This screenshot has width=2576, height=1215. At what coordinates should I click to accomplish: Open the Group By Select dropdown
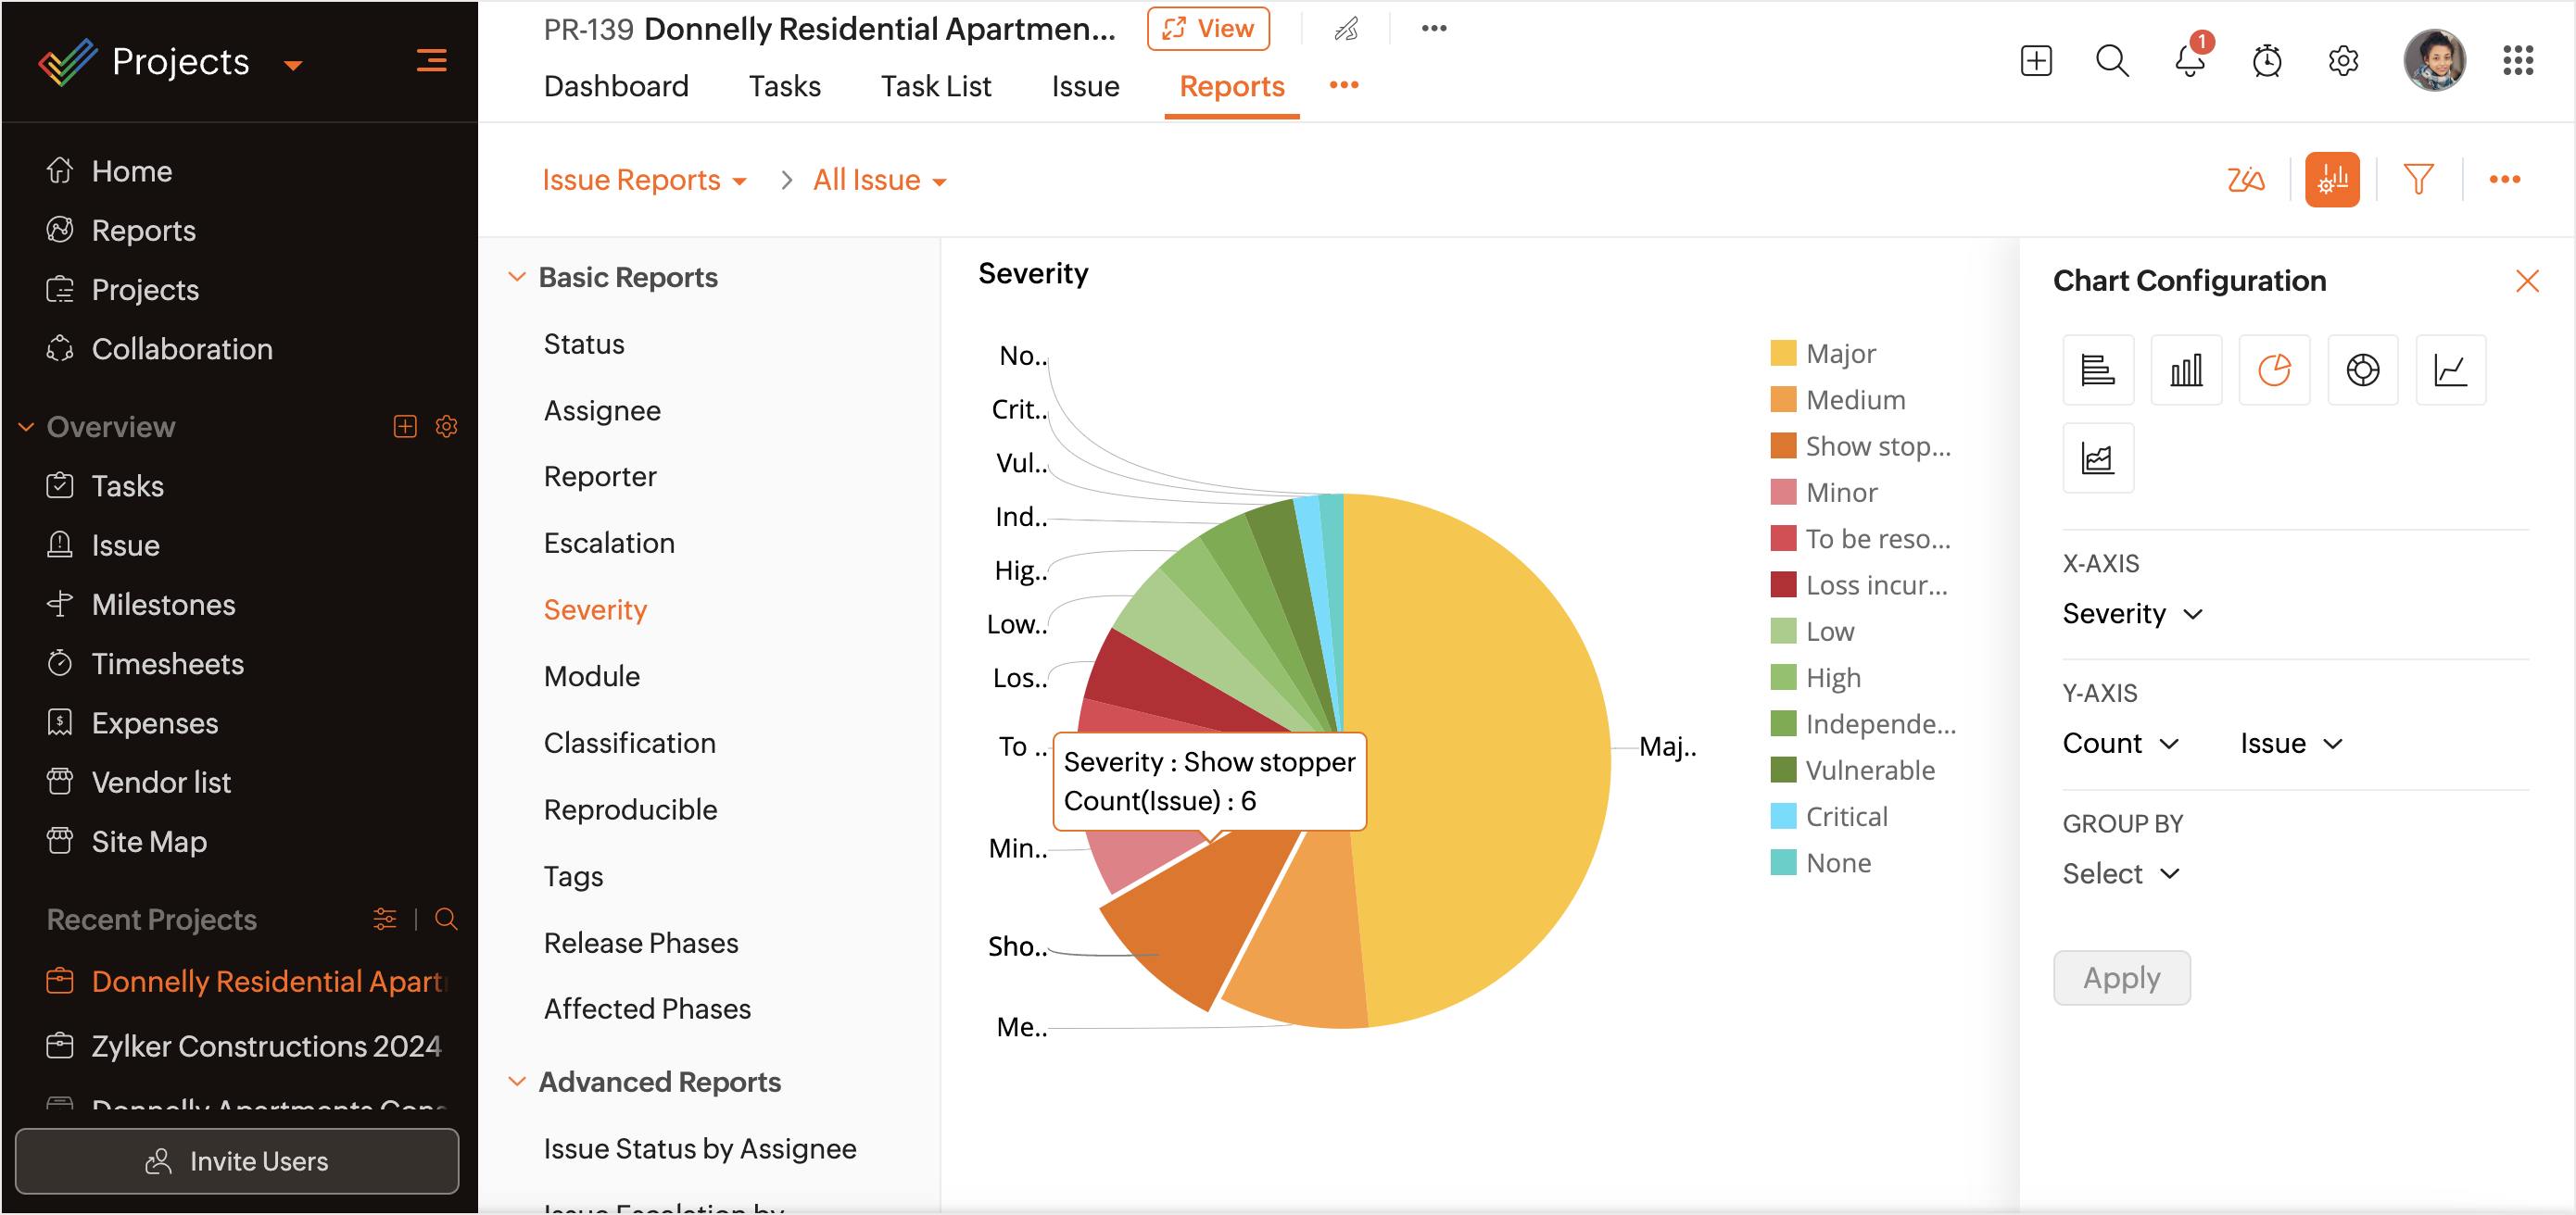pyautogui.click(x=2119, y=873)
